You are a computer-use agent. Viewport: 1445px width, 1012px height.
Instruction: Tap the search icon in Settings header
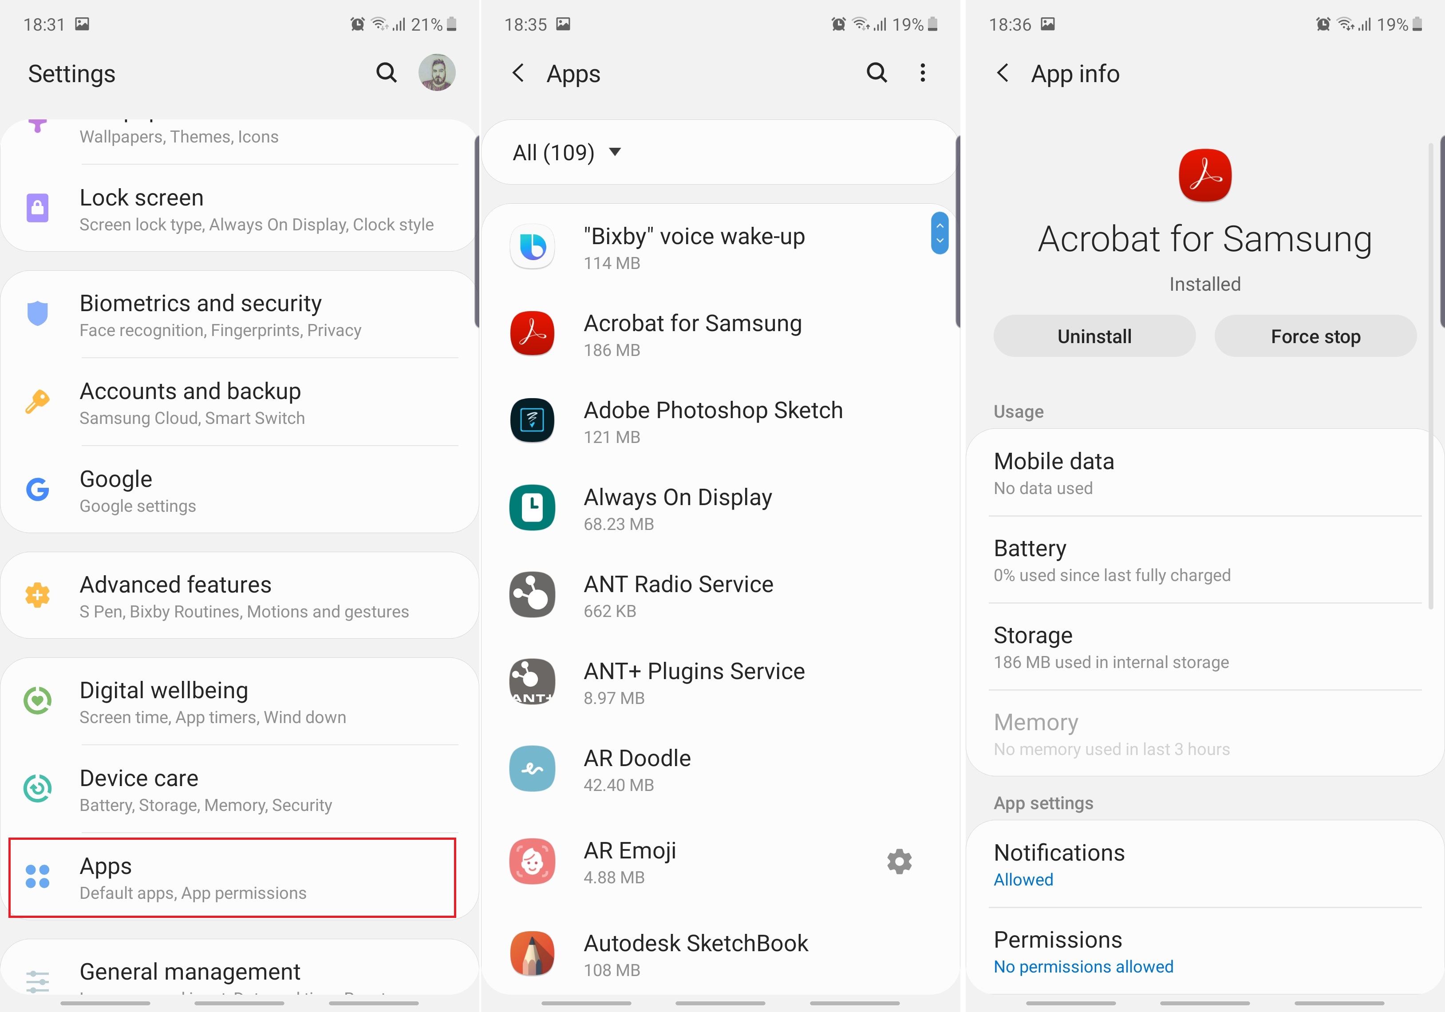(387, 73)
